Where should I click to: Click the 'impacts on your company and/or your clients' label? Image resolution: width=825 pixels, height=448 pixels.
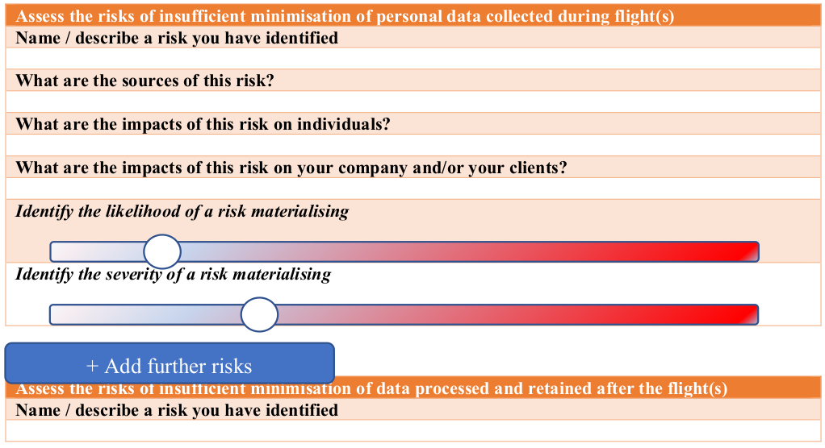point(291,168)
